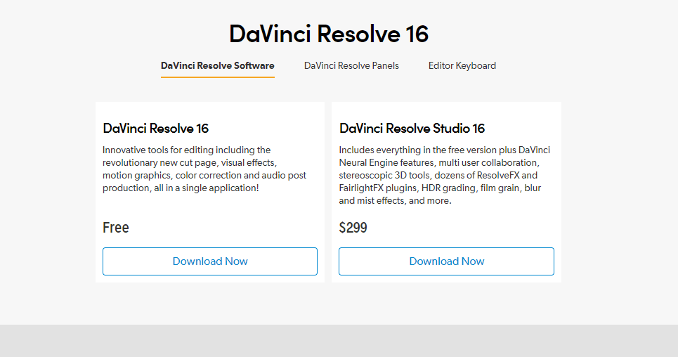
Task: Click Download Now for free DaVinci Resolve 16
Action: (210, 261)
